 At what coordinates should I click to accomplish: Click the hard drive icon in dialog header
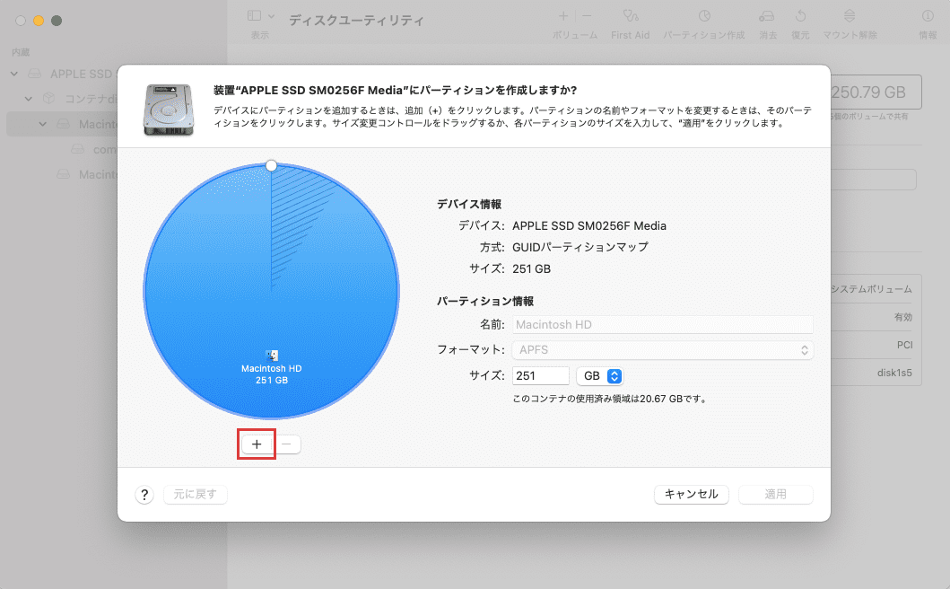(x=169, y=110)
